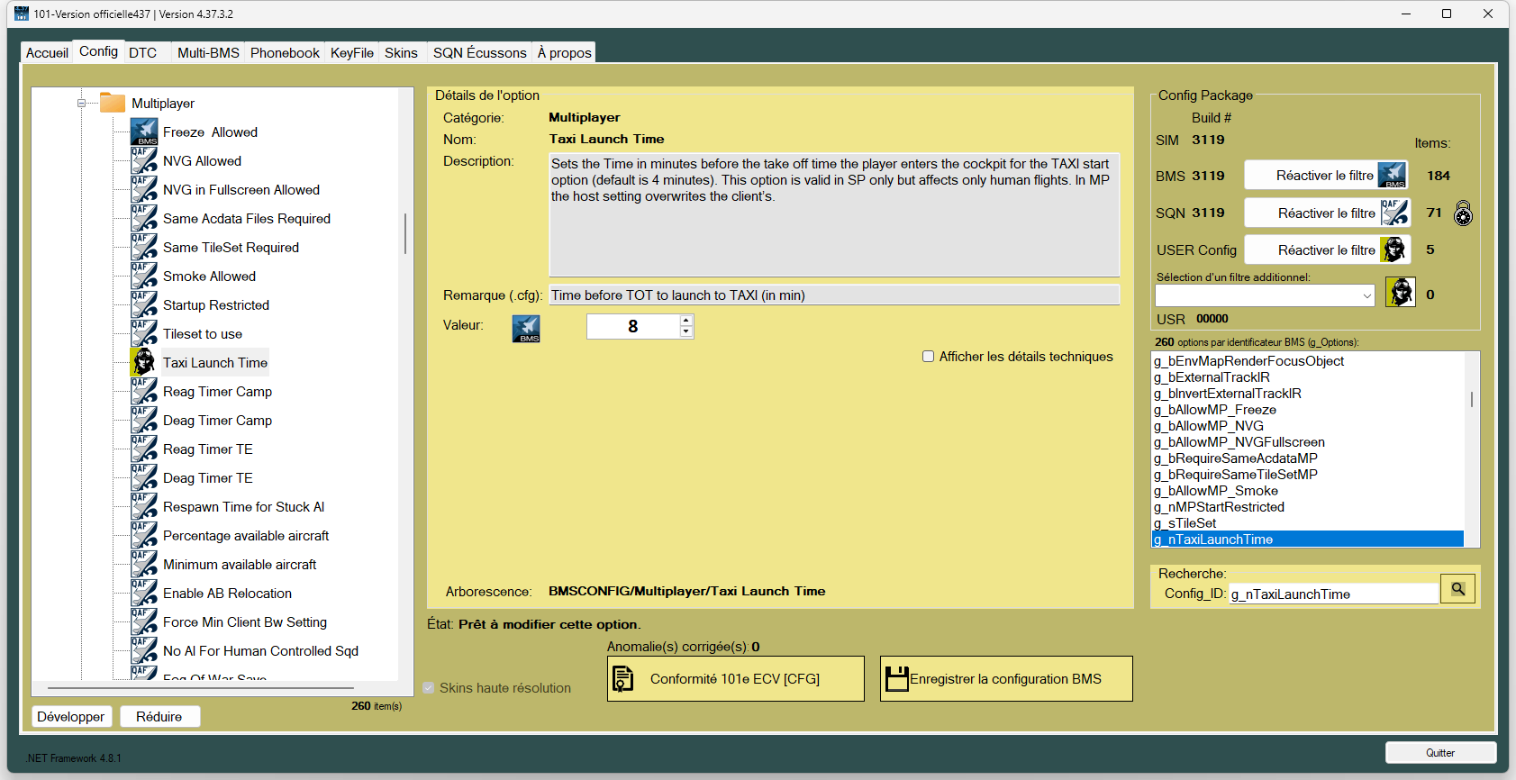Screen dimensions: 1516x780
Task: Click the Développer button
Action: pos(72,717)
